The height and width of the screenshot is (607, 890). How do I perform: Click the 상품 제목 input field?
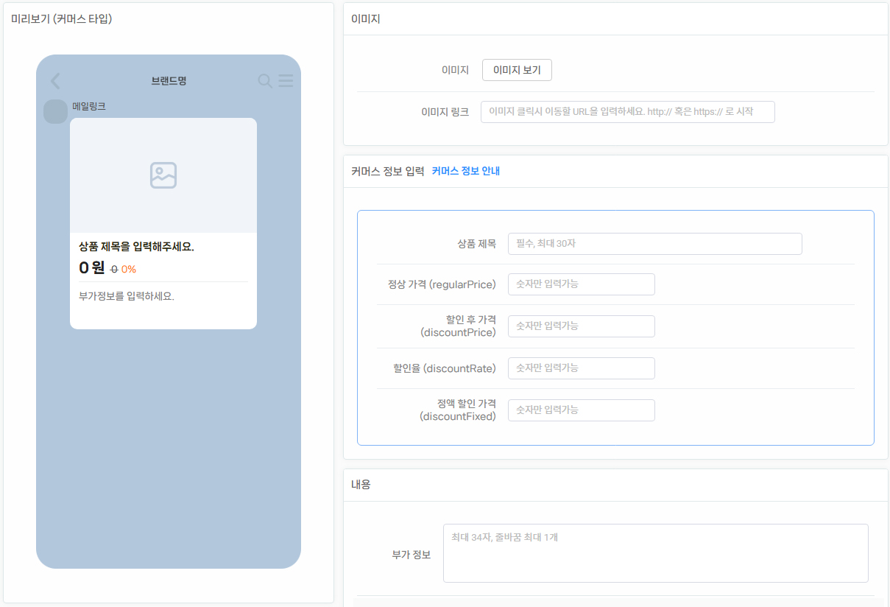coord(654,244)
